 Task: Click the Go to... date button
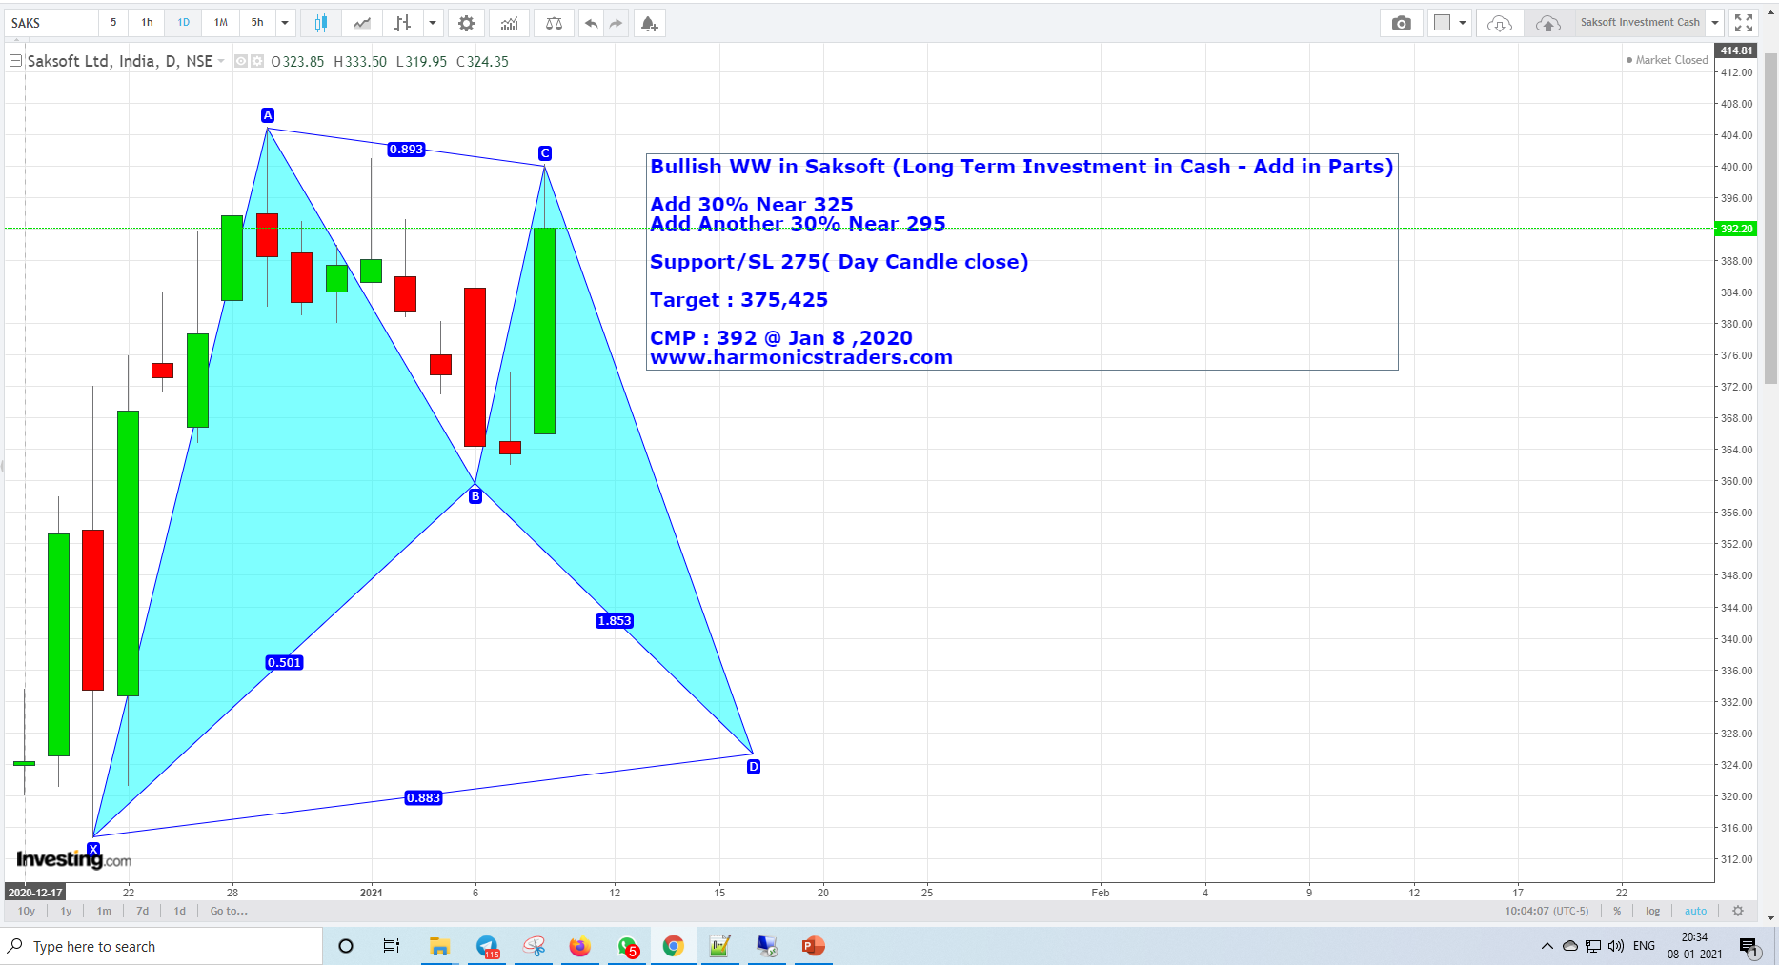(229, 912)
